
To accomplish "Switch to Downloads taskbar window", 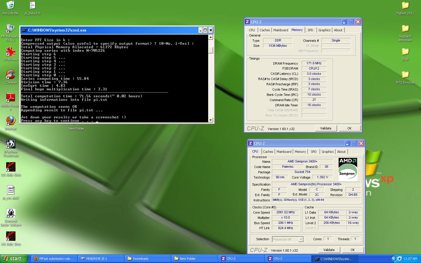I will pos(148,259).
